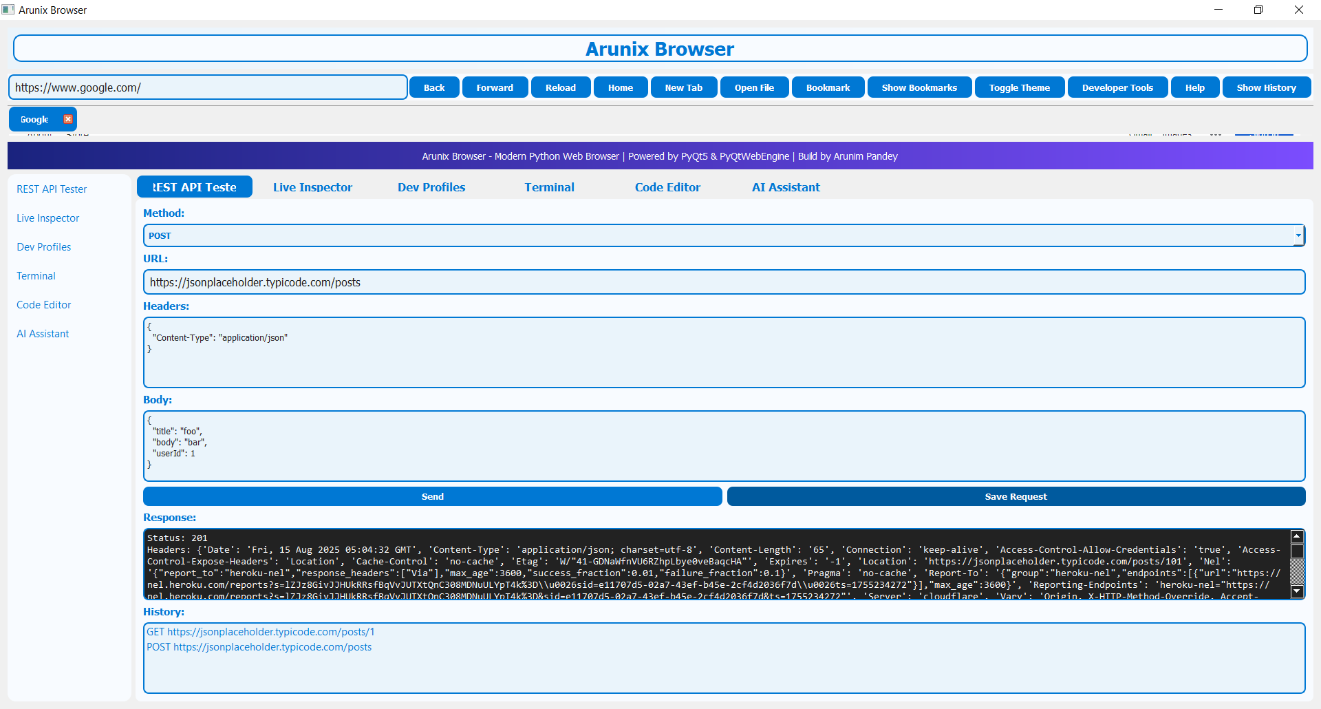Toggle the browser theme
This screenshot has width=1321, height=709.
1019,87
